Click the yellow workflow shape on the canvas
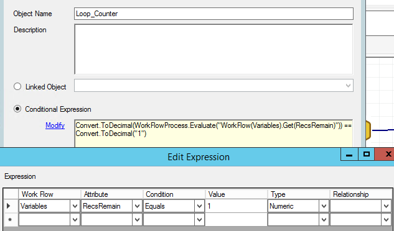The image size is (394, 231). tap(368, 130)
